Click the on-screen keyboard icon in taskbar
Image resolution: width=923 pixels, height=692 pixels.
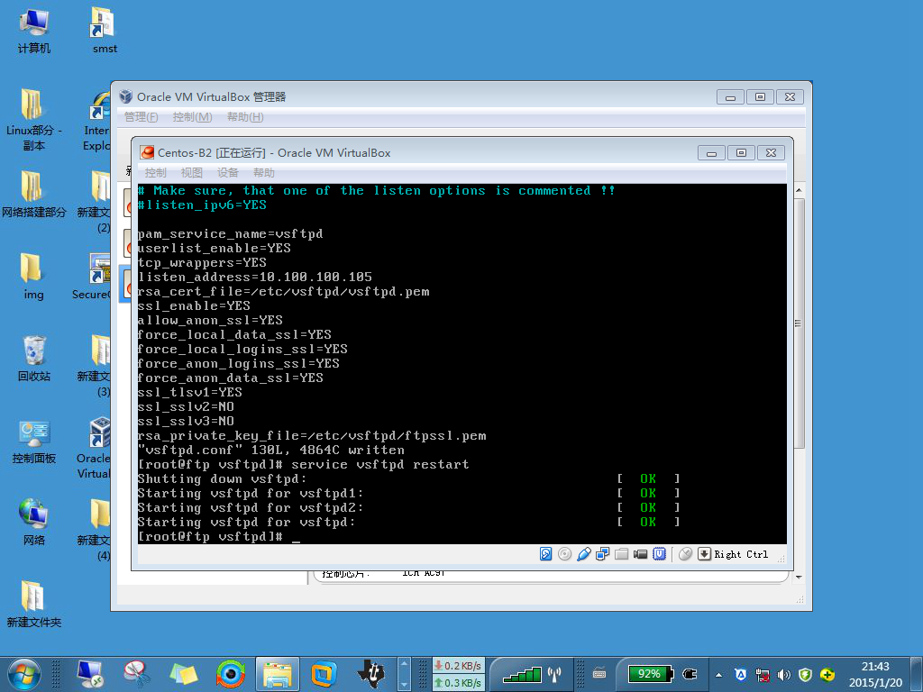(599, 673)
